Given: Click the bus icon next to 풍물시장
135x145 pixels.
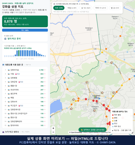Looking at the screenshot, I should click(x=9, y=86).
